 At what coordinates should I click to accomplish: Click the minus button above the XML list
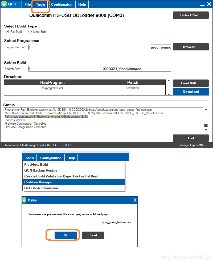(x=169, y=81)
